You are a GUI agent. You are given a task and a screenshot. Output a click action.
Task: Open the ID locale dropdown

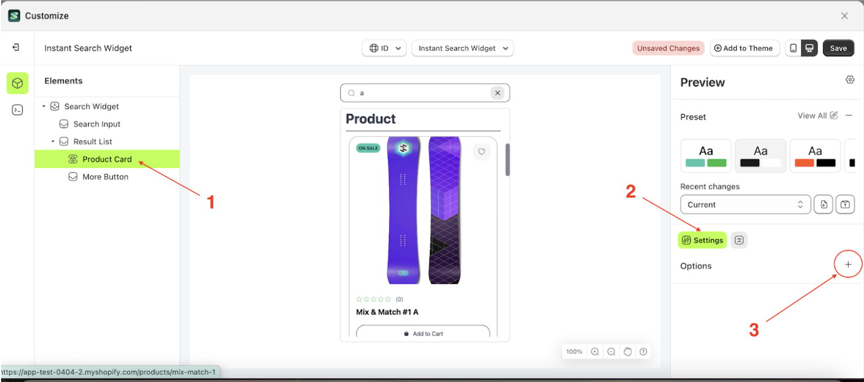pyautogui.click(x=384, y=48)
